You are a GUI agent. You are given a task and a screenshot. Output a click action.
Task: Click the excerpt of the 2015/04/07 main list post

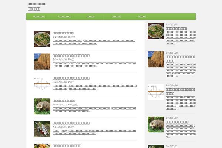tap(94, 110)
